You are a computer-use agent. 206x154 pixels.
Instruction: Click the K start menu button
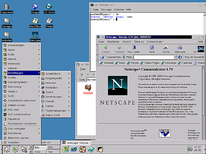tap(7, 149)
